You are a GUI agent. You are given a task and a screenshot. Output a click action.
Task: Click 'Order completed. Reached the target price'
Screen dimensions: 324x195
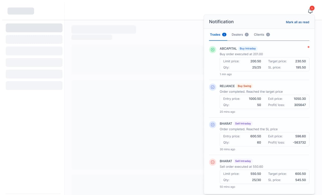point(251,92)
